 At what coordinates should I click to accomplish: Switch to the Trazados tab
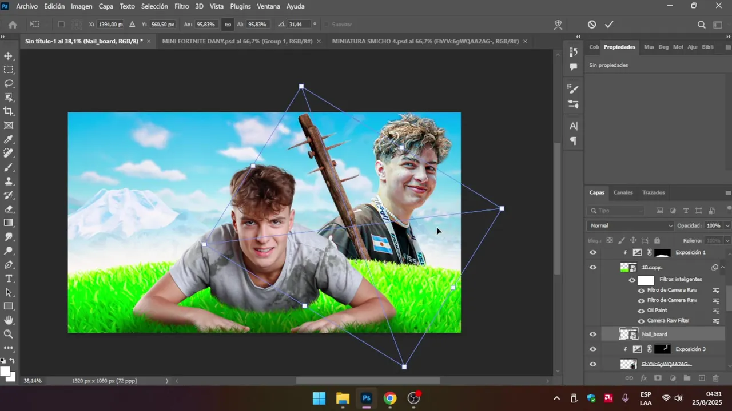653,193
